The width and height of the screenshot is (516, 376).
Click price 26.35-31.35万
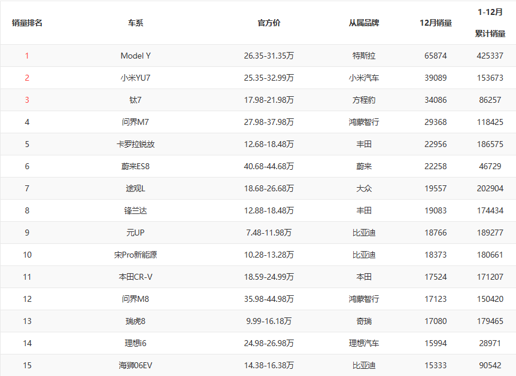point(269,56)
